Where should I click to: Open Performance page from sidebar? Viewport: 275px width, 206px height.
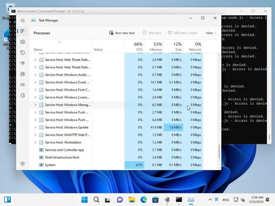pyautogui.click(x=23, y=42)
